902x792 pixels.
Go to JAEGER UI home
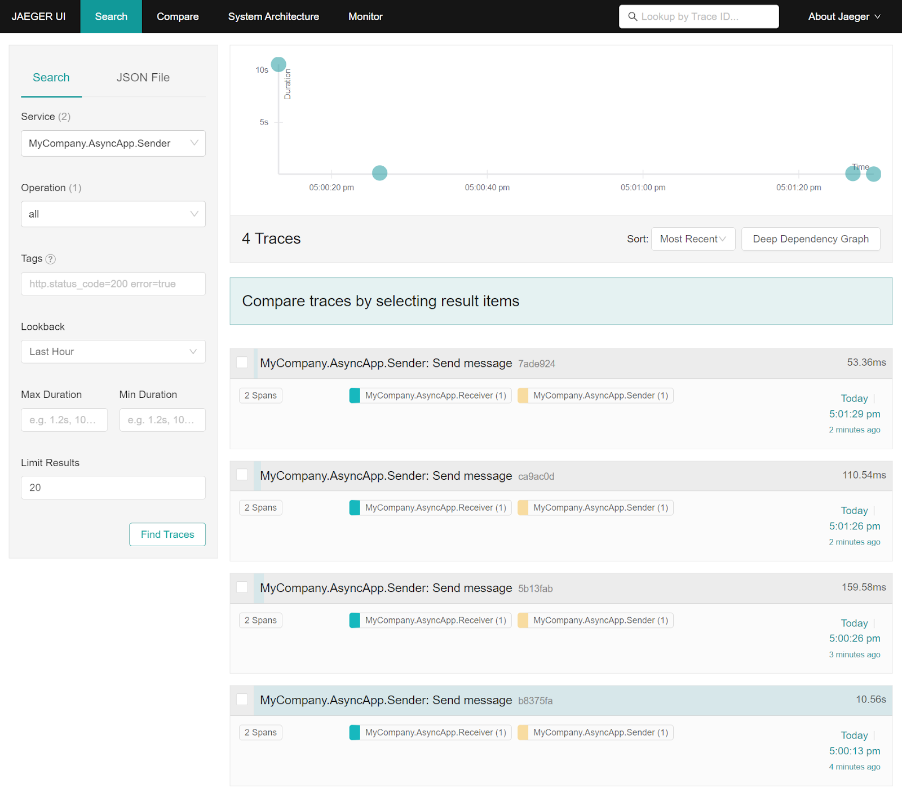[x=39, y=17]
